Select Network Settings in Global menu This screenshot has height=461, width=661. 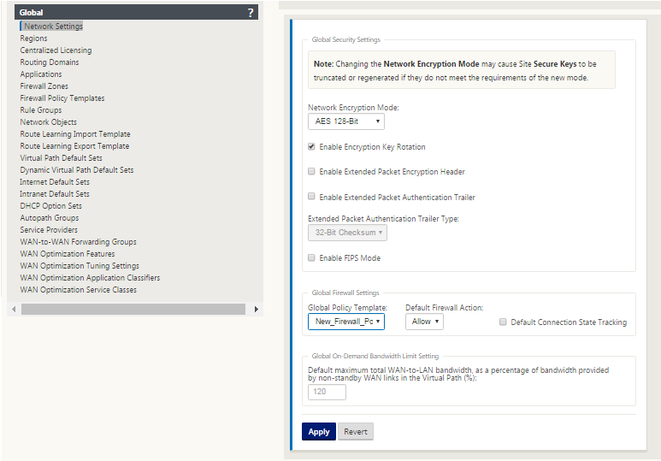pyautogui.click(x=54, y=27)
